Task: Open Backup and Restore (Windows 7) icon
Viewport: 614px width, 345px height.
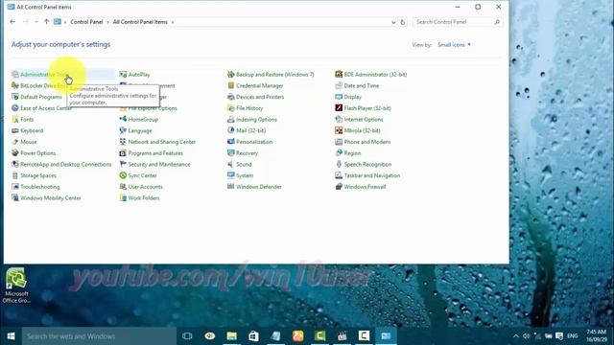Action: point(230,75)
